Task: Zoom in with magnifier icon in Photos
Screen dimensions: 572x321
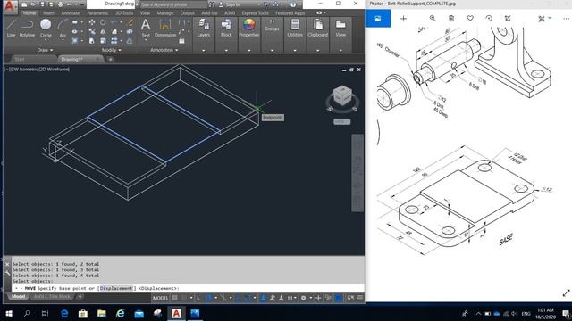Action: [433, 18]
